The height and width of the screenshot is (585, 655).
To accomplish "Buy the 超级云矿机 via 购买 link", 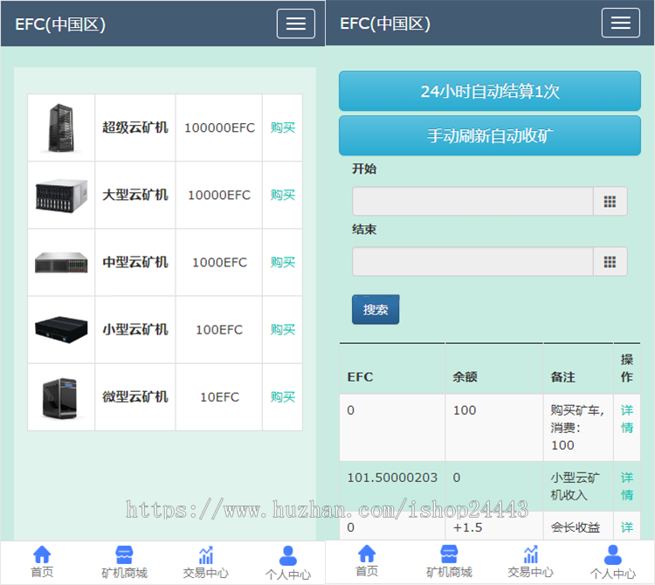I will pyautogui.click(x=283, y=127).
